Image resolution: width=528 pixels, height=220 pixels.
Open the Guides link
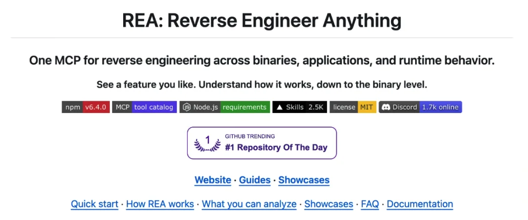(x=255, y=180)
